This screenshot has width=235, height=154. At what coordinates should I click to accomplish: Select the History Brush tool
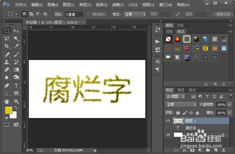tap(16, 62)
